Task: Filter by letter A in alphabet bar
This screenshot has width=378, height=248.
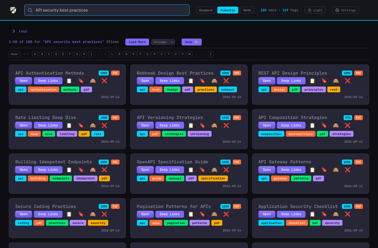Action: (x=35, y=54)
